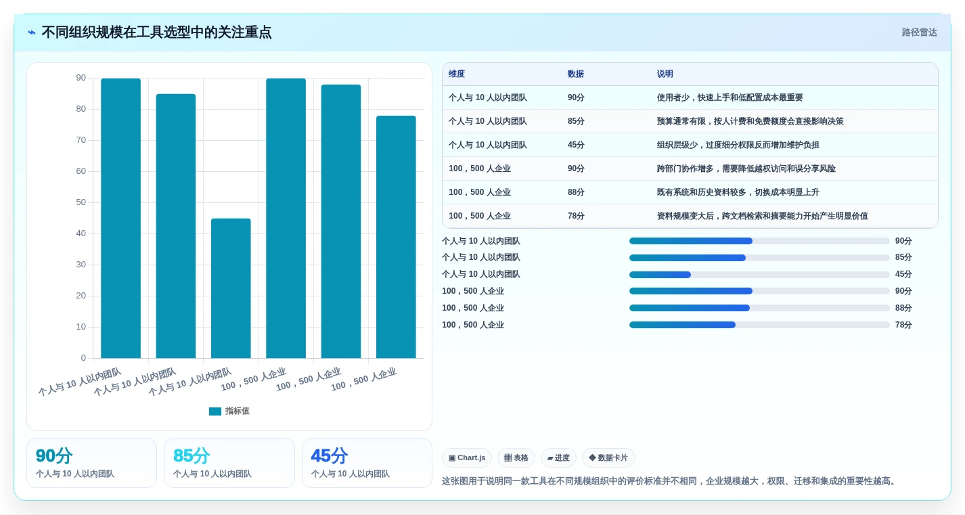965x515 pixels.
Task: Click the 指标值 legend color box
Action: click(x=215, y=411)
